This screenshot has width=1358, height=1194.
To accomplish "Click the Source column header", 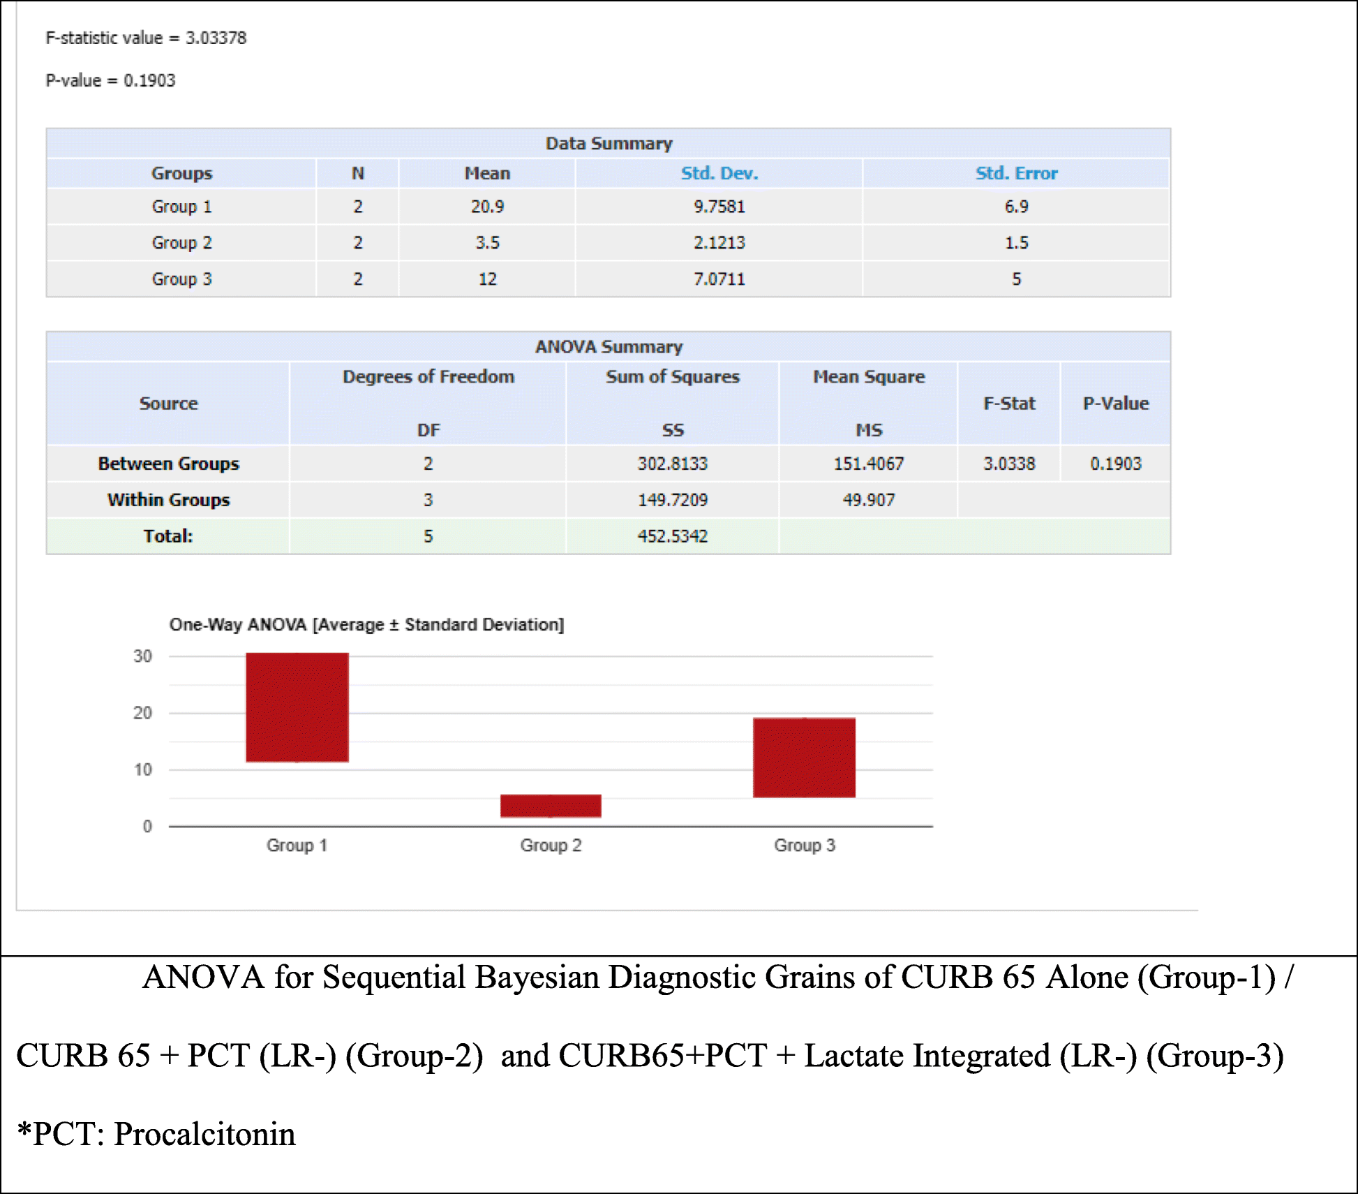I will click(168, 404).
